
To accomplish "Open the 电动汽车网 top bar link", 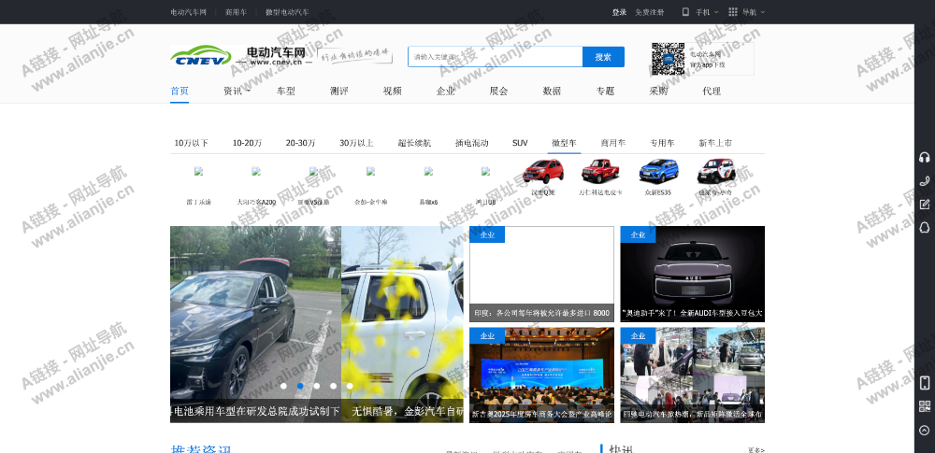I will pos(189,12).
